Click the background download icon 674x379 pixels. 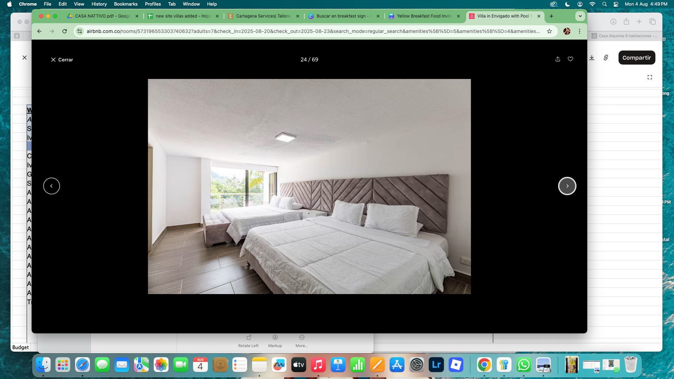click(x=592, y=58)
